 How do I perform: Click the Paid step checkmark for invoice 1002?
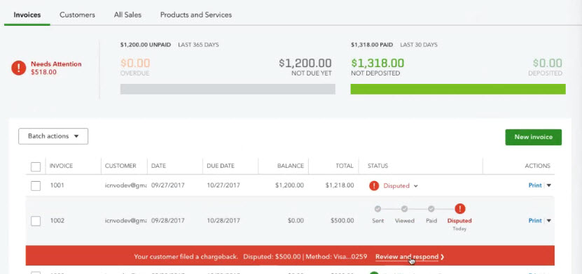pyautogui.click(x=431, y=209)
